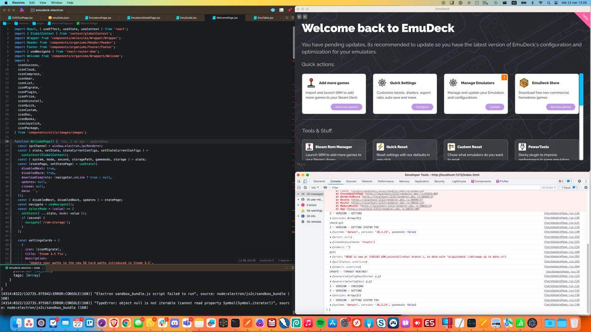Open the EmuDeck Store package icon
The image size is (591, 332).
pos(524,83)
